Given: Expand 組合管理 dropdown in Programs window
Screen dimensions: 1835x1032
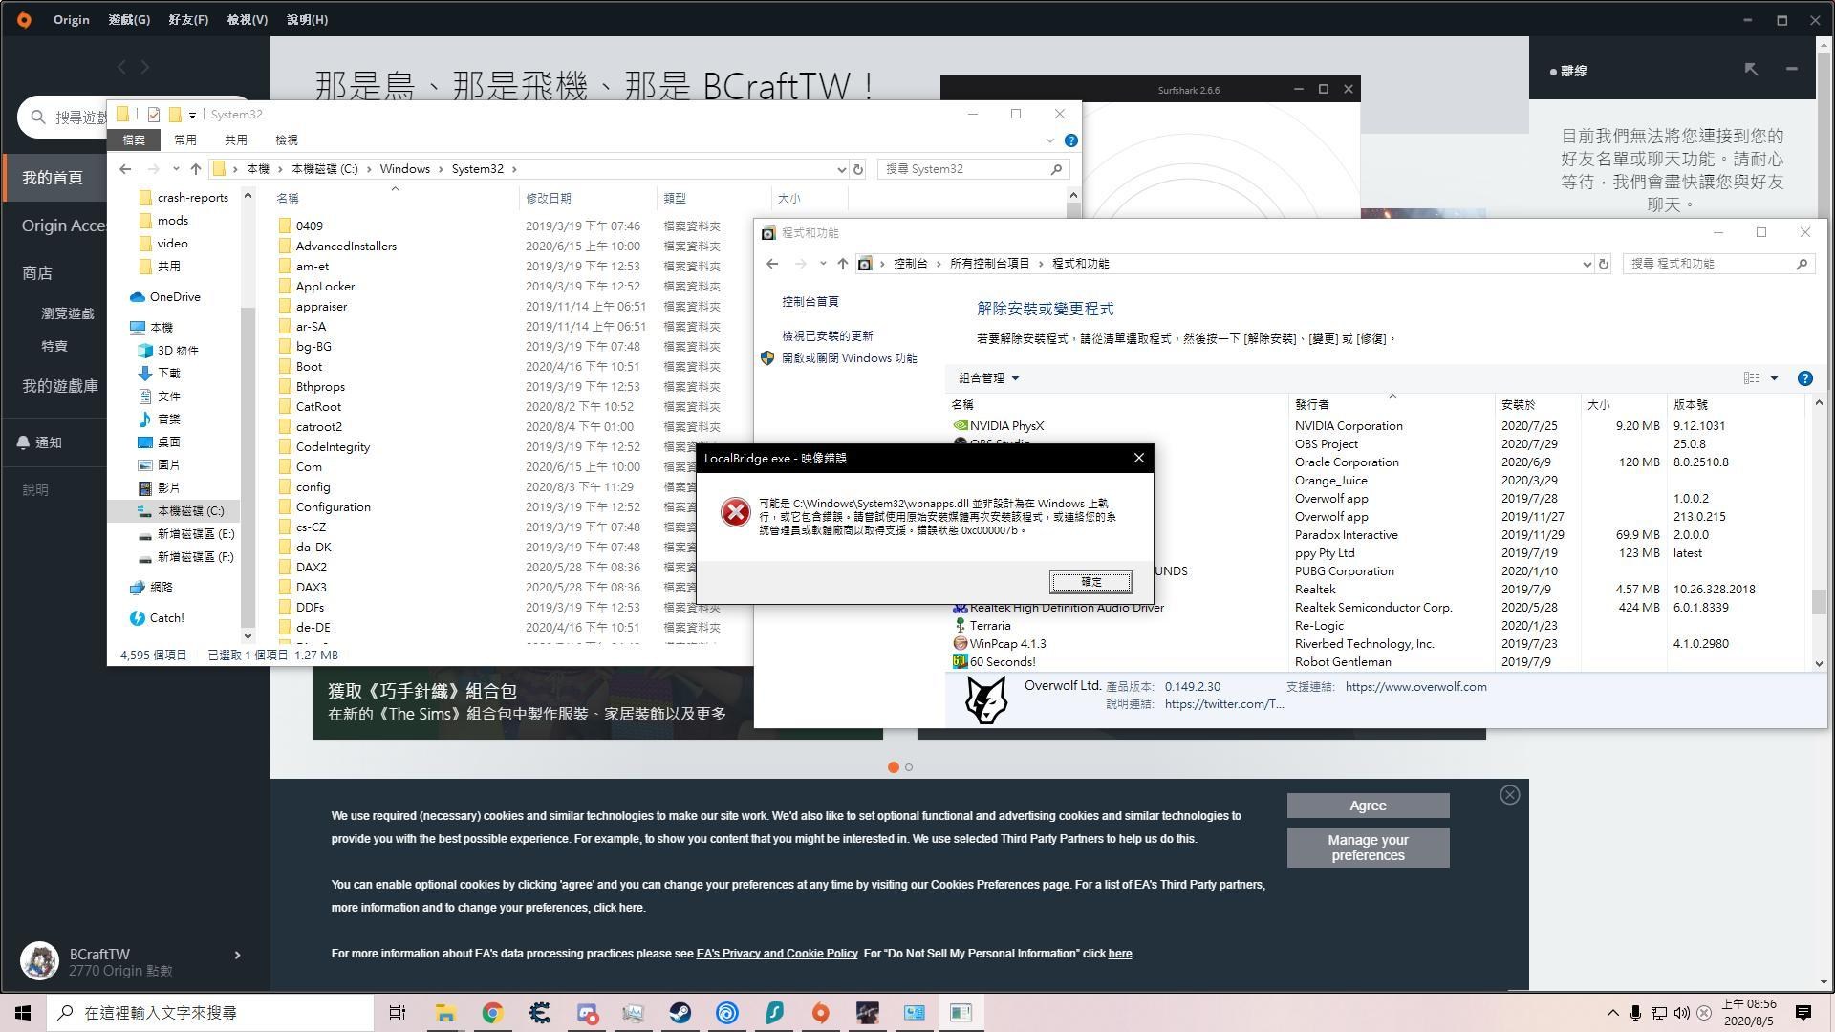Looking at the screenshot, I should (989, 378).
